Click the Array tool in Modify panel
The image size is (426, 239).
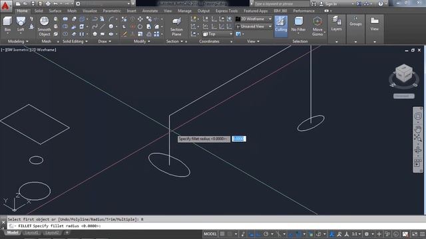coord(156,34)
